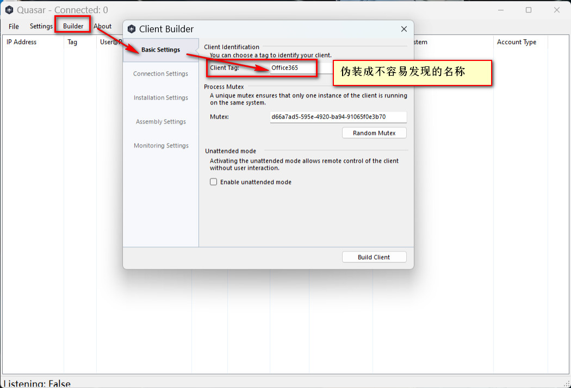This screenshot has height=388, width=571.
Task: Switch to Installation Settings tab
Action: click(x=160, y=97)
